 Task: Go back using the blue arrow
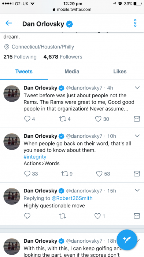[9, 23]
